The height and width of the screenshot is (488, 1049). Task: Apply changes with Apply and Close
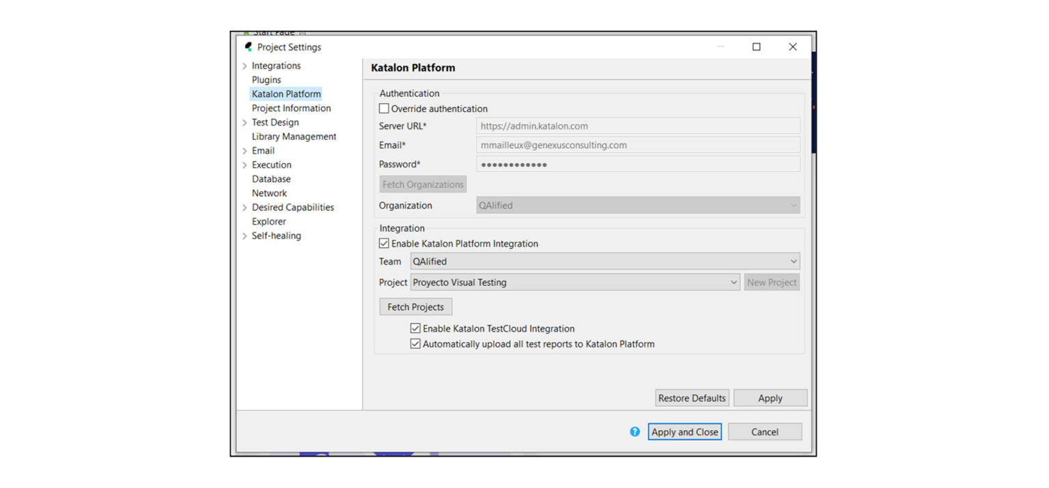pos(684,431)
